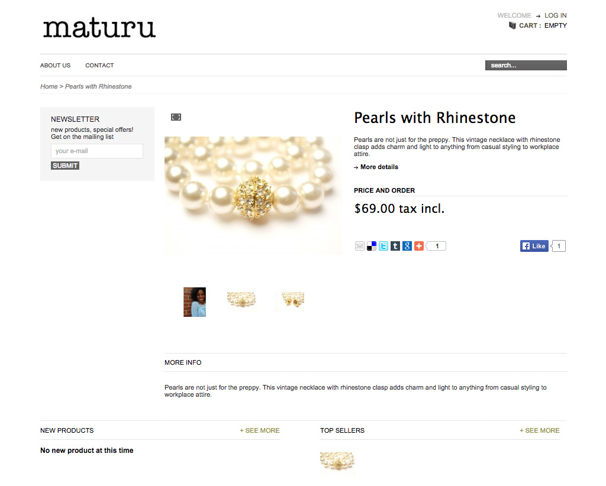Click the fullscreen image view icon
This screenshot has height=486, width=606.
(x=176, y=117)
